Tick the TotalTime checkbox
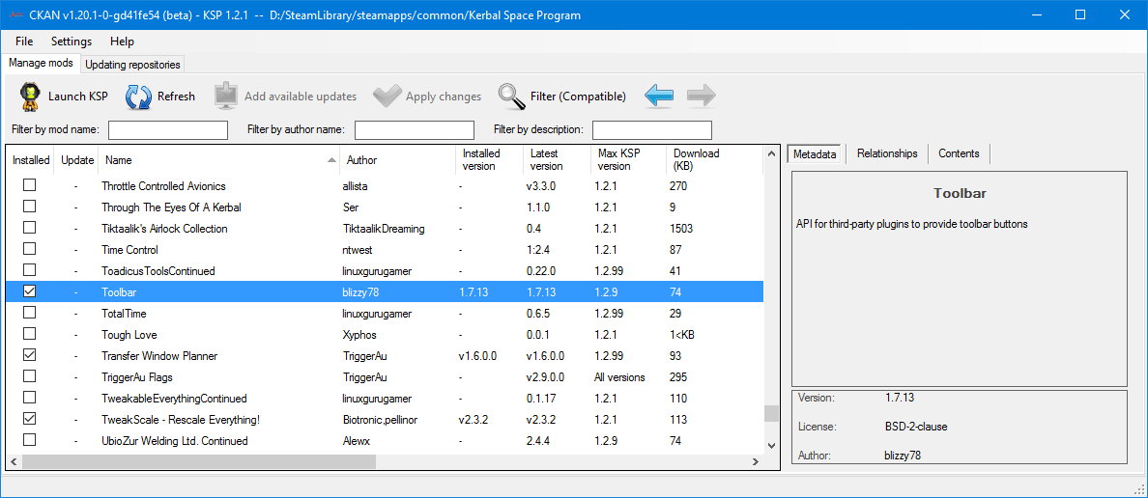The image size is (1148, 498). click(x=29, y=313)
